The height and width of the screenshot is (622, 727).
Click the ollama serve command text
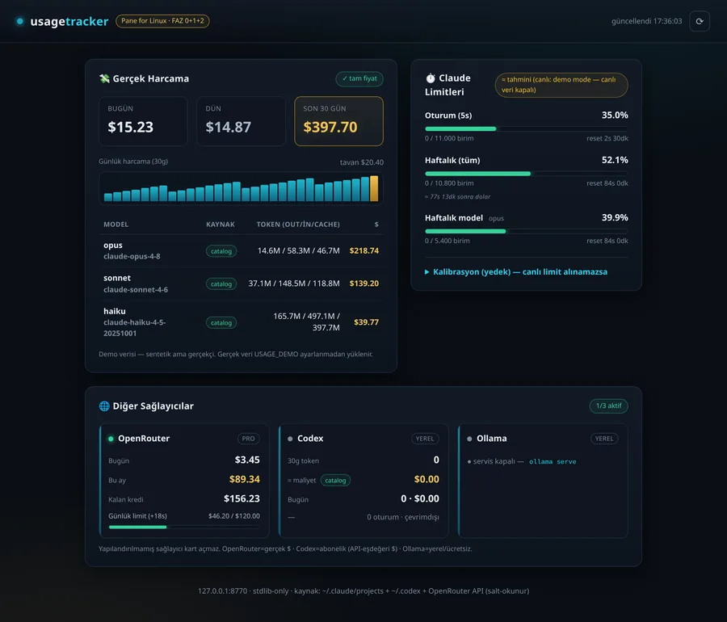click(553, 461)
